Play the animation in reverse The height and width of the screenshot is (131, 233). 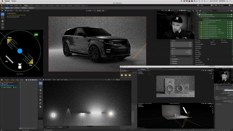[32, 80]
